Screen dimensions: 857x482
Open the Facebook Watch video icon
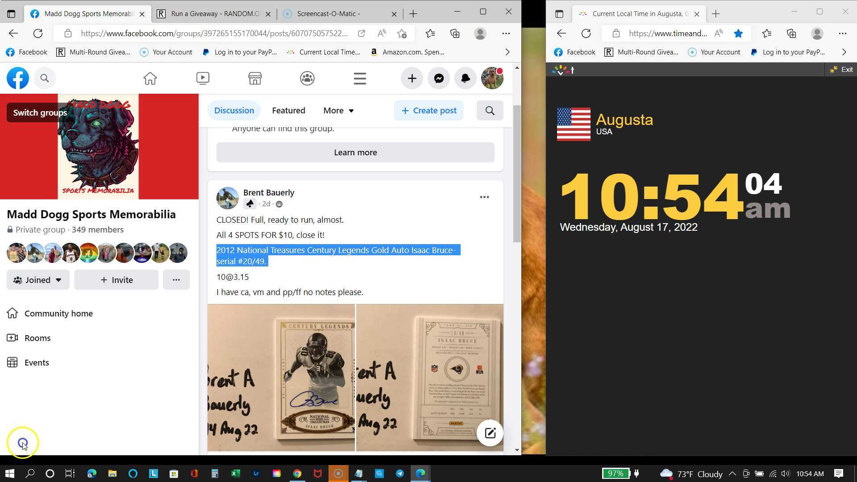pos(203,79)
